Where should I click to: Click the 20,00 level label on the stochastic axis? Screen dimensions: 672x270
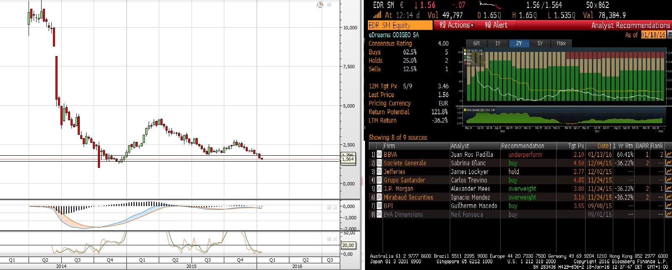348,245
